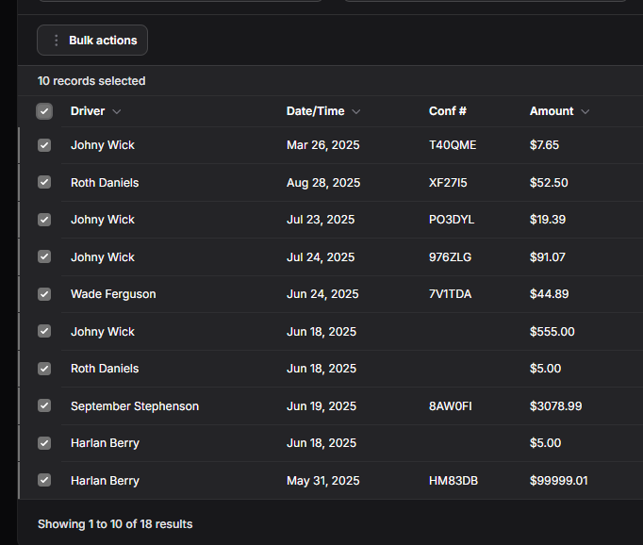This screenshot has width=643, height=545.
Task: Toggle the select-all header checkbox
Action: [x=44, y=111]
